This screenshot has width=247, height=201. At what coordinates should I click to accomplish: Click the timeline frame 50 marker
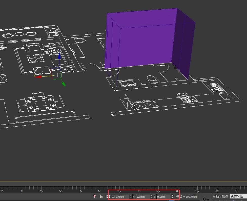point(61,191)
